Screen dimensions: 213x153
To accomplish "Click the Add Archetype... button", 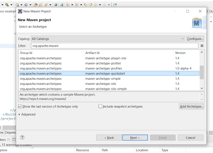I will point(191,106).
